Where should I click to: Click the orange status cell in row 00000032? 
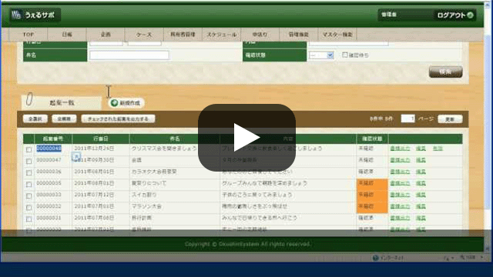click(x=372, y=207)
